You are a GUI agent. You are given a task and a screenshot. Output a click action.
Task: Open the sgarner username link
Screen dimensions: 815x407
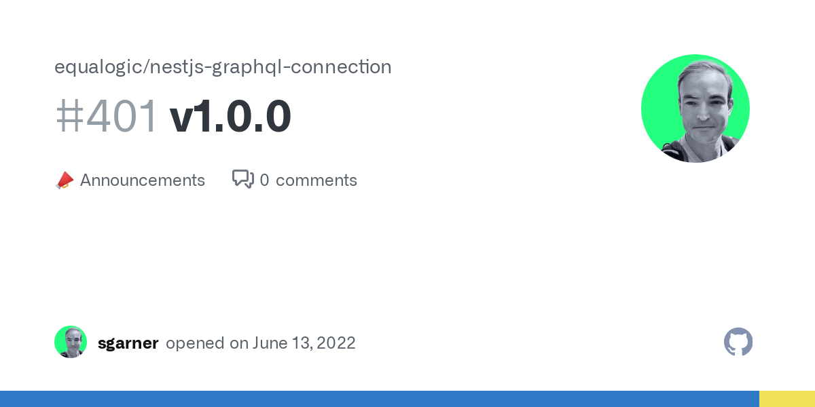(128, 343)
